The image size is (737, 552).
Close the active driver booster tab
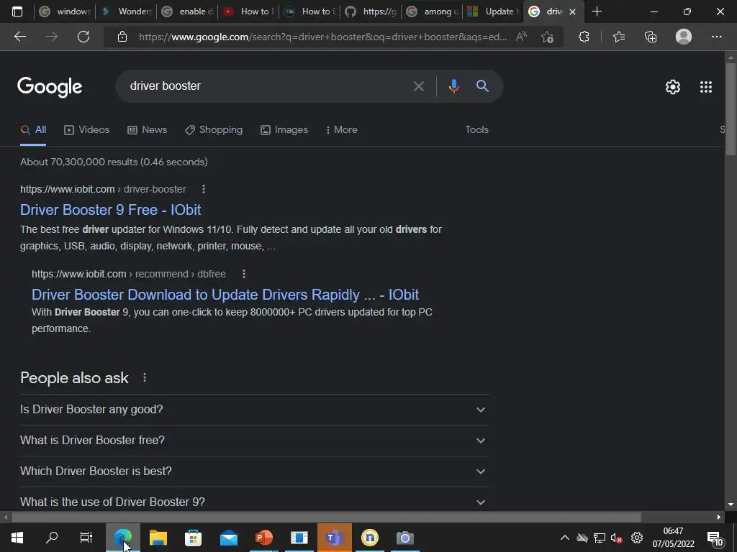coord(572,12)
